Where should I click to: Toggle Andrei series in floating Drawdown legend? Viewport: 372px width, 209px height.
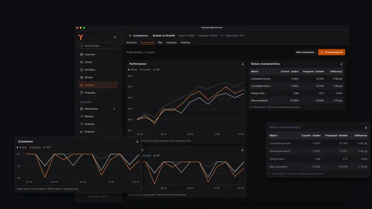pos(22,147)
